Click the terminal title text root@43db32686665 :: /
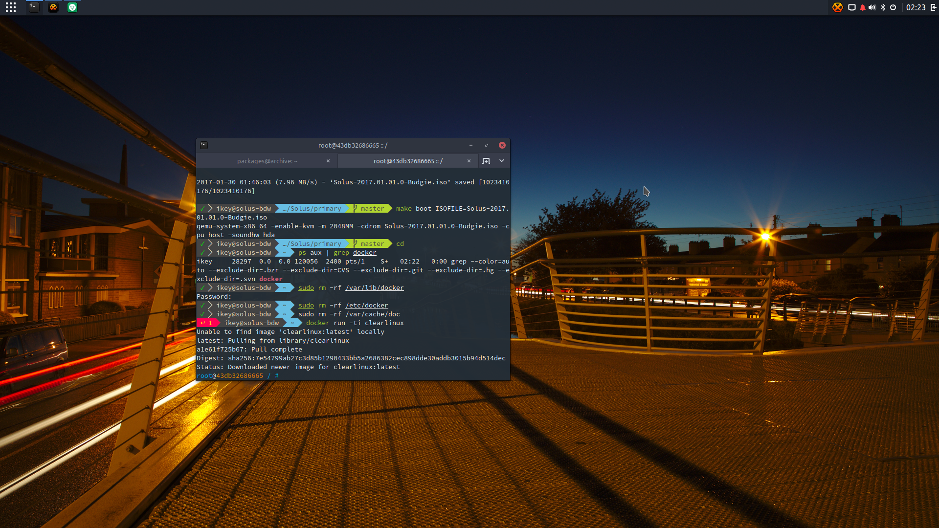939x528 pixels. point(353,145)
